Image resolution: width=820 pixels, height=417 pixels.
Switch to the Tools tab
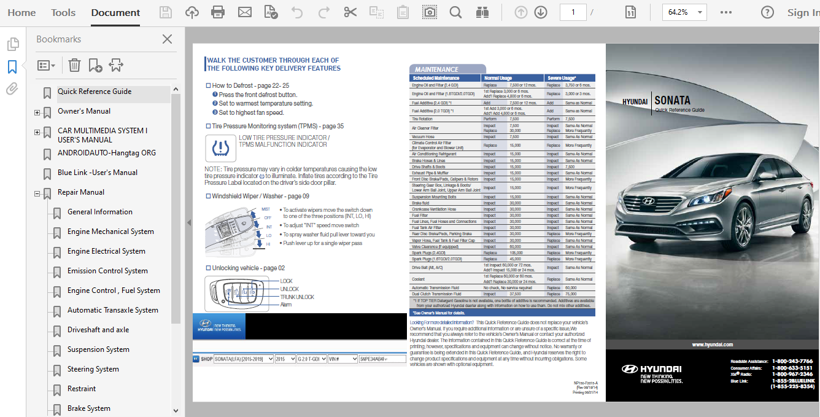tap(63, 12)
